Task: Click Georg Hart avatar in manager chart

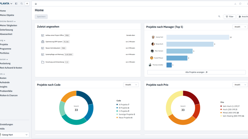Action: point(153,37)
